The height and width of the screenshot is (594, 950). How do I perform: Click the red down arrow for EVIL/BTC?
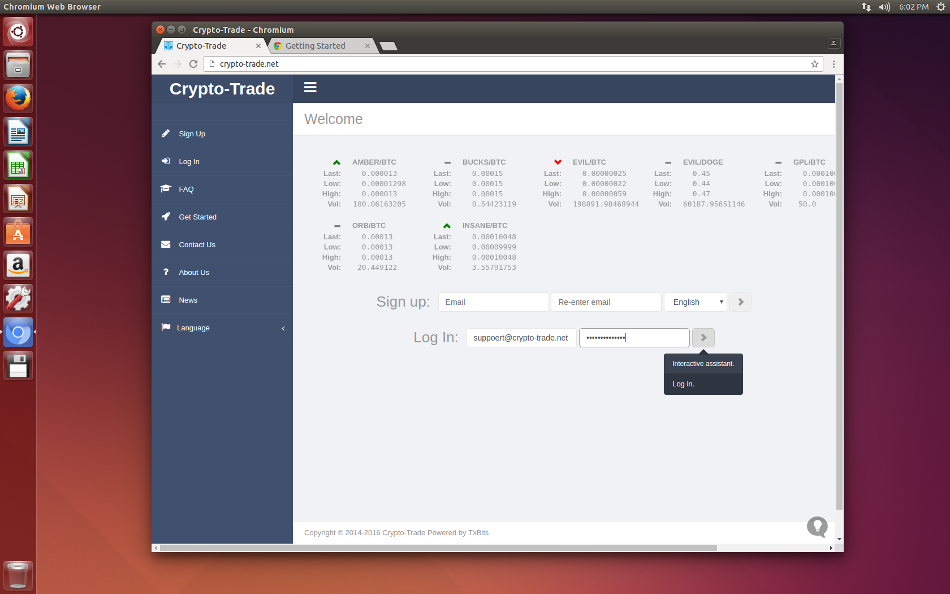click(558, 162)
